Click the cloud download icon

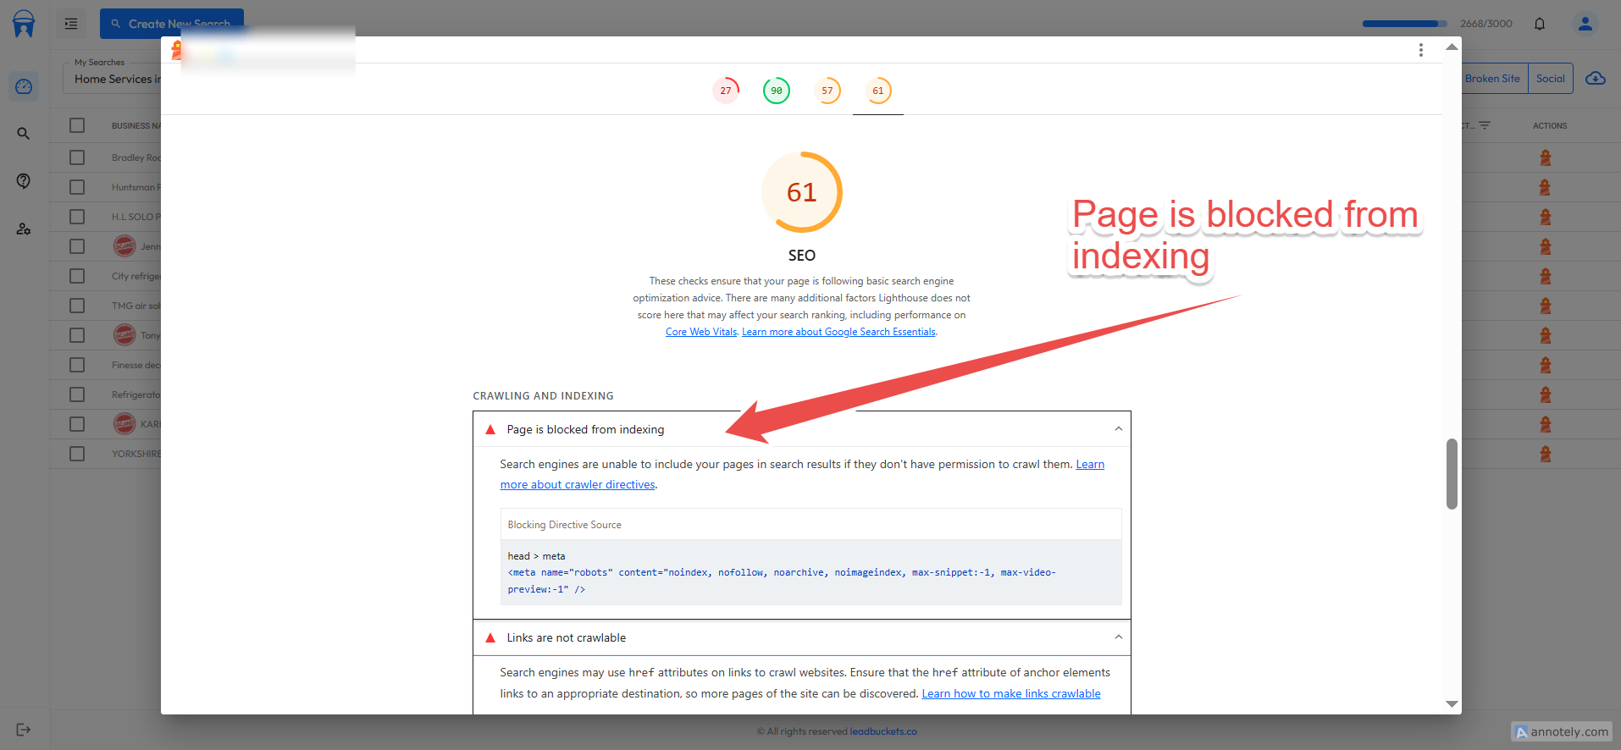1596,79
